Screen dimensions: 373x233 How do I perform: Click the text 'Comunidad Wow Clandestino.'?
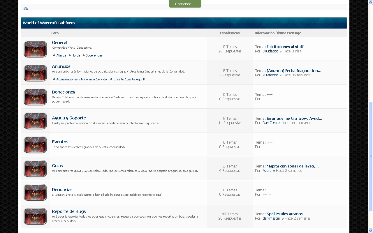(72, 48)
